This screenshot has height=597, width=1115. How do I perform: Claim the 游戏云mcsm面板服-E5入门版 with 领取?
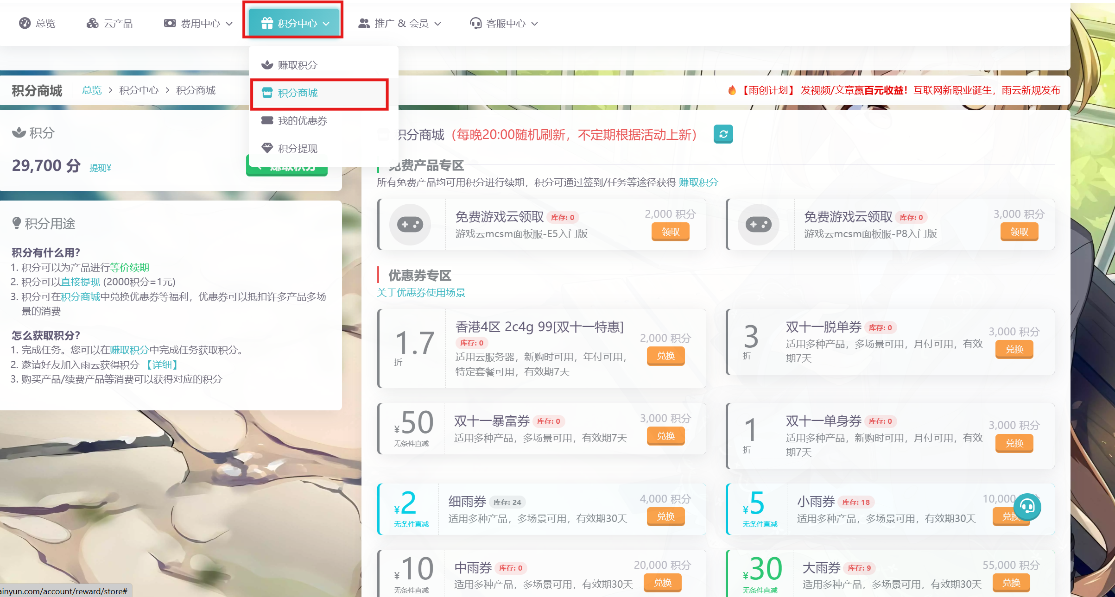(x=670, y=232)
